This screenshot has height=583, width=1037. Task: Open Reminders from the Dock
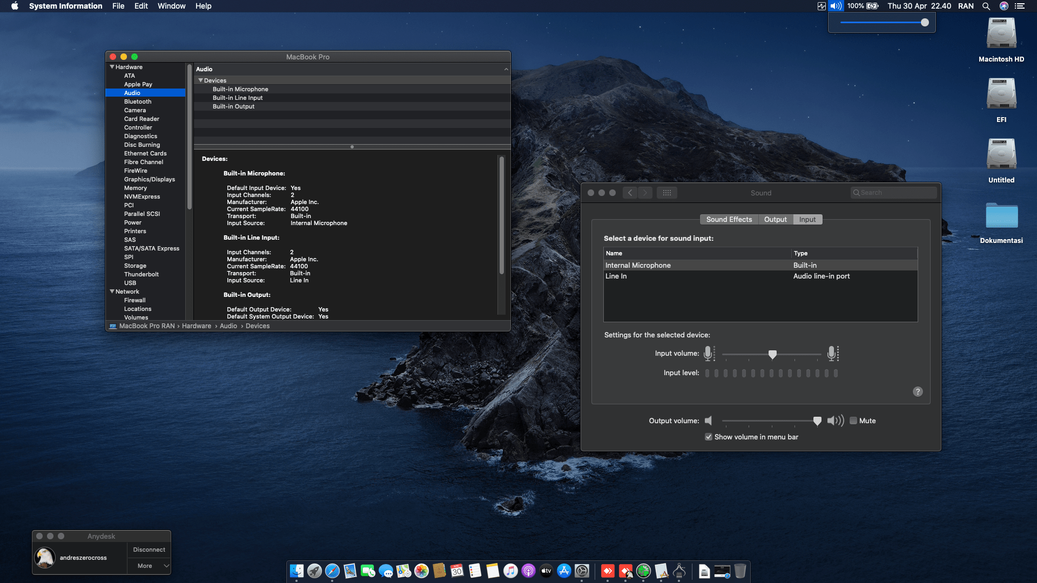[475, 571]
